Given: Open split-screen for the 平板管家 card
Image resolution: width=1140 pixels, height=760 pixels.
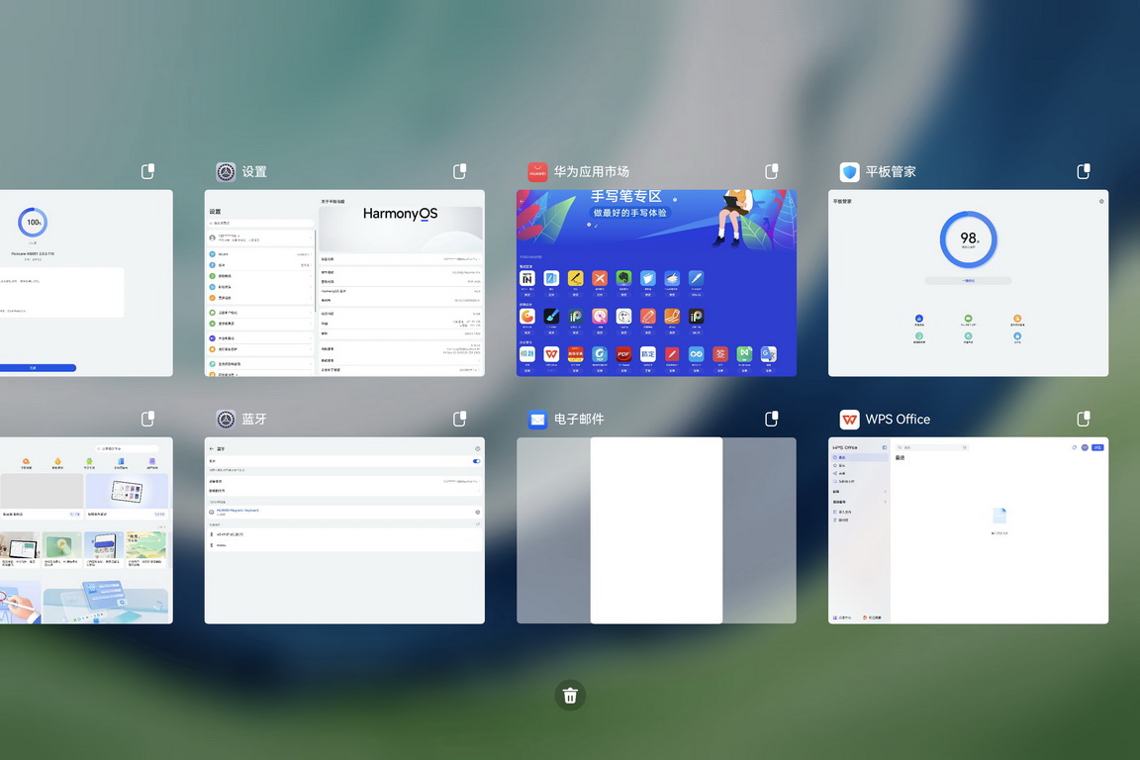Looking at the screenshot, I should pos(1084,171).
